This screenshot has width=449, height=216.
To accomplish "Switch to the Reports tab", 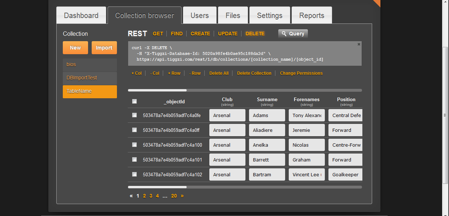I will click(311, 16).
